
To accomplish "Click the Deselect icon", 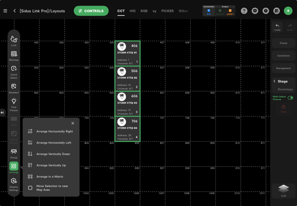I will [x=14, y=87].
